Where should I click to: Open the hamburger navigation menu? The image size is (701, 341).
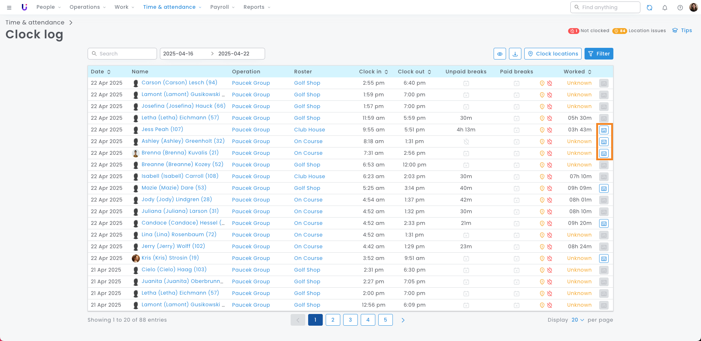(9, 7)
